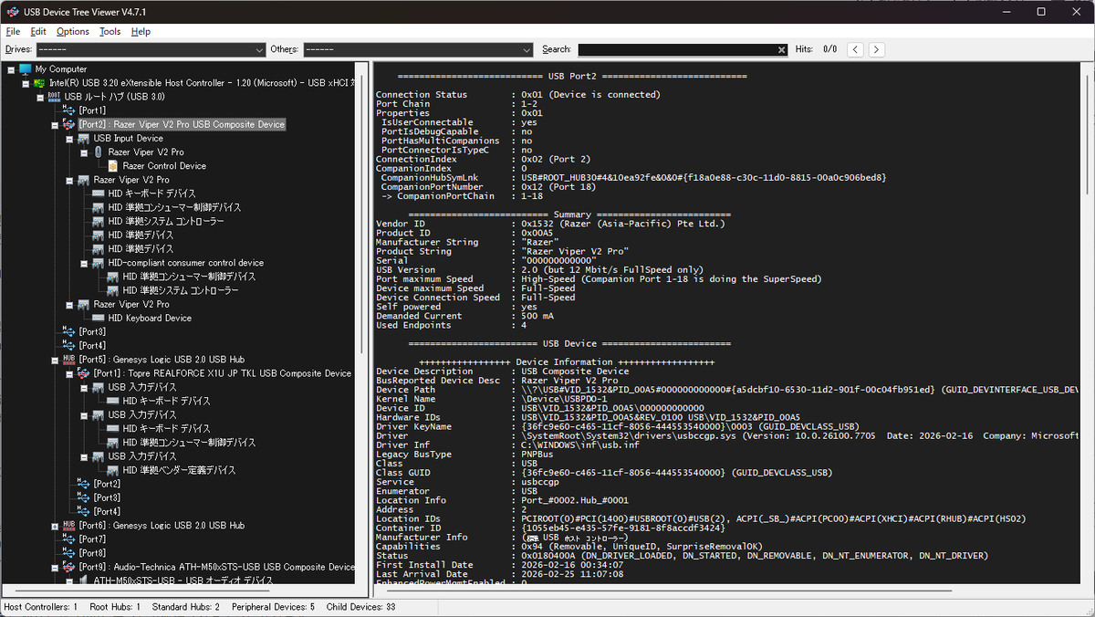Clear the search box with the X icon
Image resolution: width=1095 pixels, height=617 pixels.
coord(782,49)
